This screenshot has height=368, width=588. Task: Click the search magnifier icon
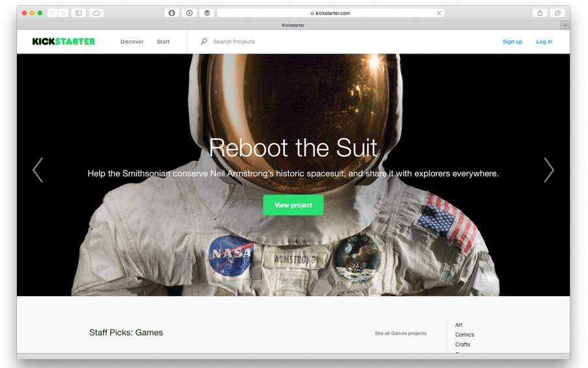click(204, 41)
